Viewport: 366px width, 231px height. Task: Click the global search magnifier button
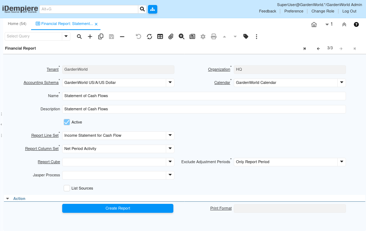pyautogui.click(x=142, y=9)
